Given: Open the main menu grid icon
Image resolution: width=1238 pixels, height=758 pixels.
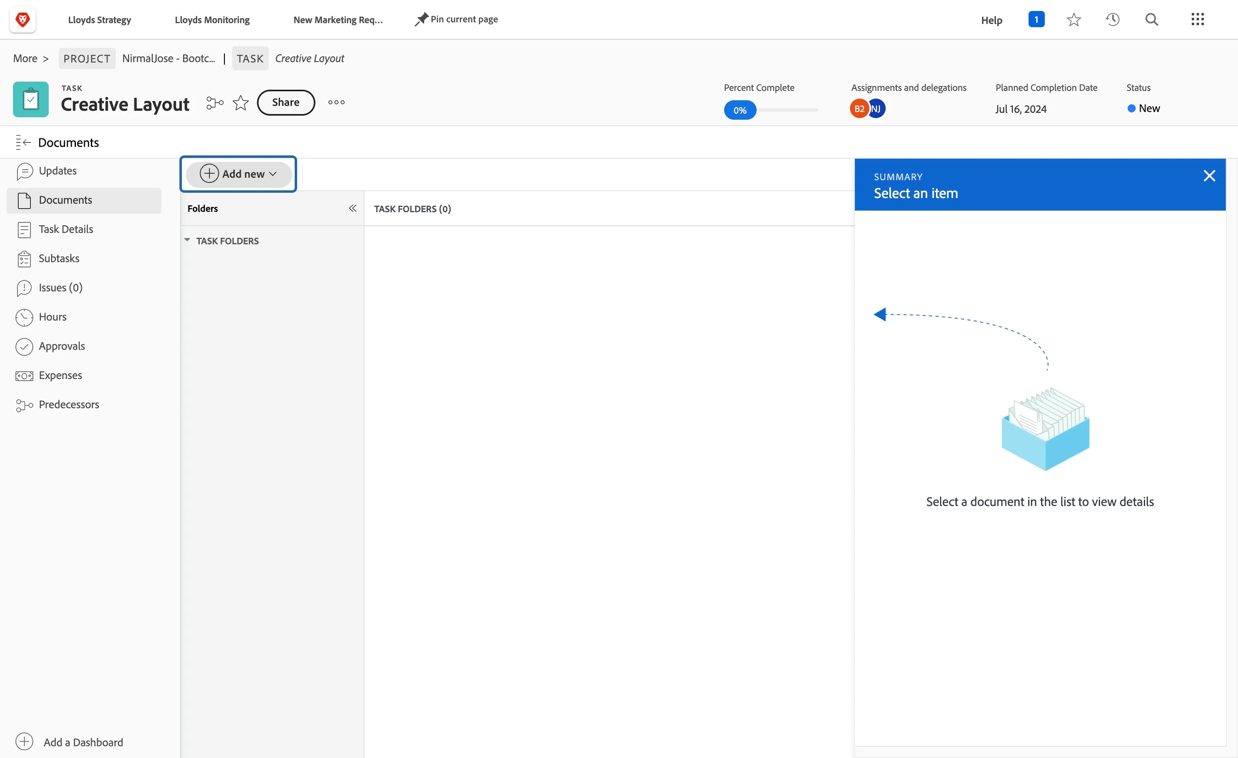Looking at the screenshot, I should (1198, 19).
